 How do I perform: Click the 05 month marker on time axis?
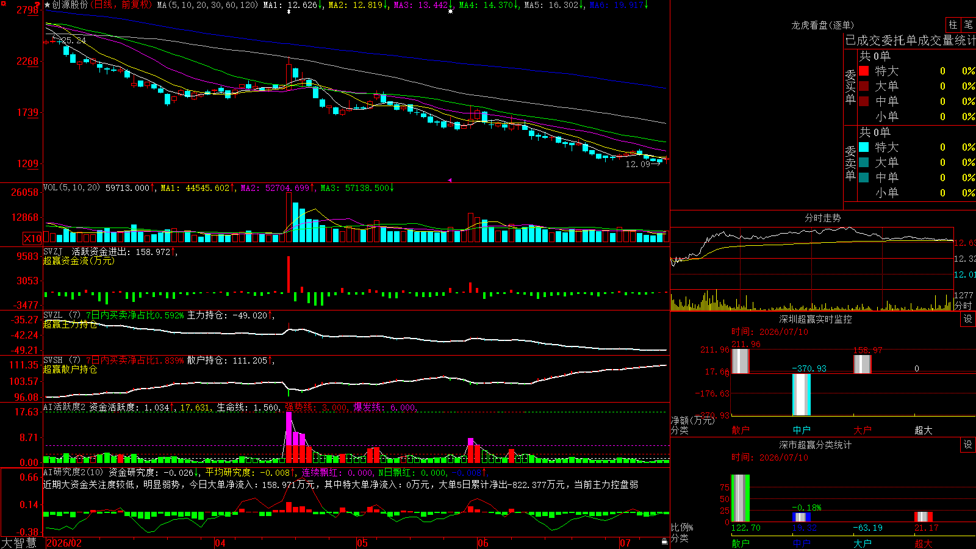click(362, 543)
